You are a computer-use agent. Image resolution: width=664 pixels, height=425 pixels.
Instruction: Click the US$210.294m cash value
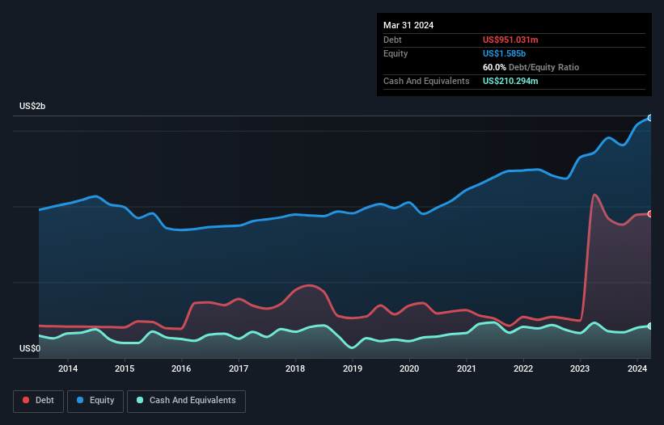[x=510, y=81]
